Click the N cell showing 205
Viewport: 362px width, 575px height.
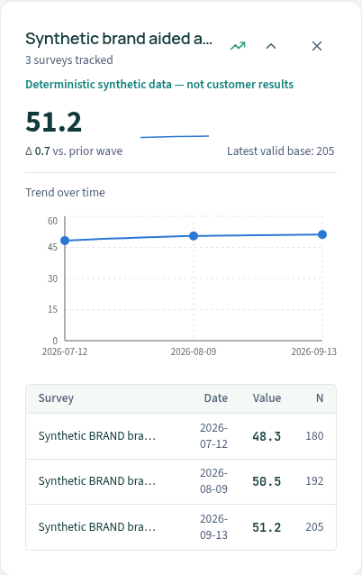pyautogui.click(x=315, y=527)
